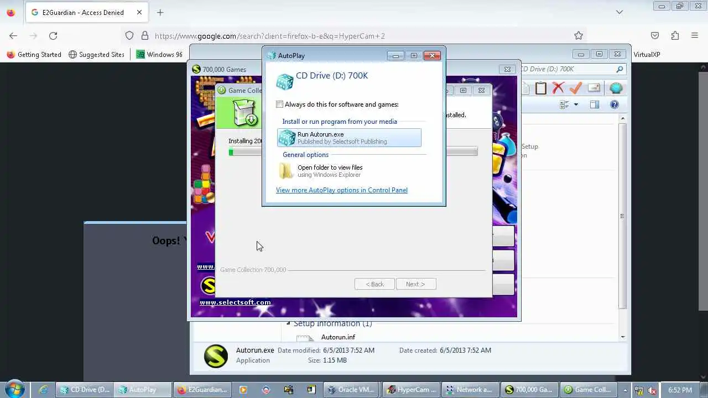Viewport: 708px width, 398px height.
Task: Open the Firefox extensions puzzle icon
Action: (675, 36)
